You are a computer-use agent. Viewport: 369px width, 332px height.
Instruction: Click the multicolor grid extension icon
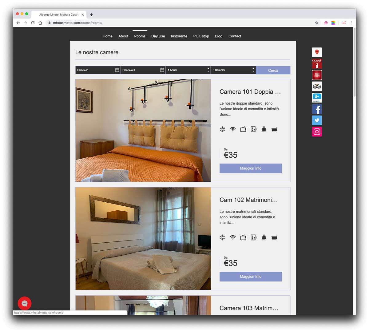(333, 23)
